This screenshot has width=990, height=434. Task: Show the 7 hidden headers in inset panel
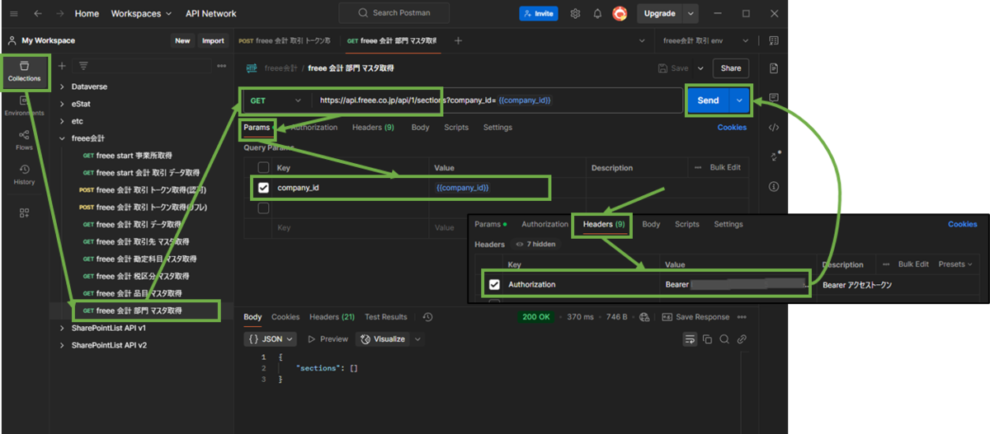coord(535,245)
